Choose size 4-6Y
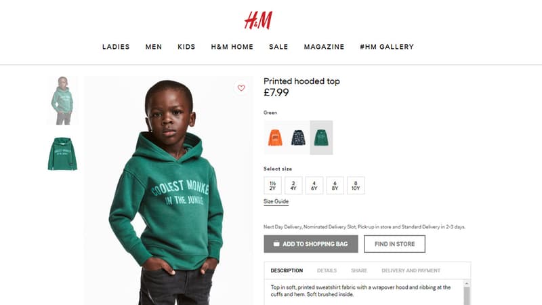 (x=314, y=186)
